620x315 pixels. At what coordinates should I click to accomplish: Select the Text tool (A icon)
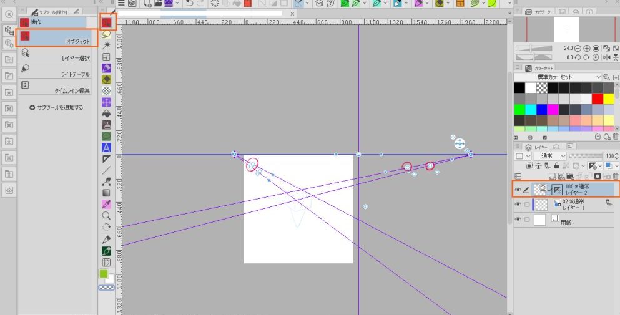(106, 147)
